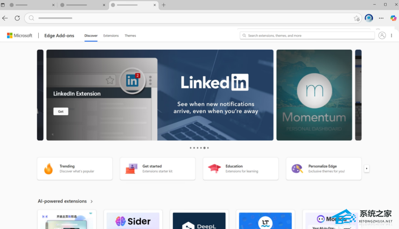
Task: Close the first browser tab
Action: (53, 5)
